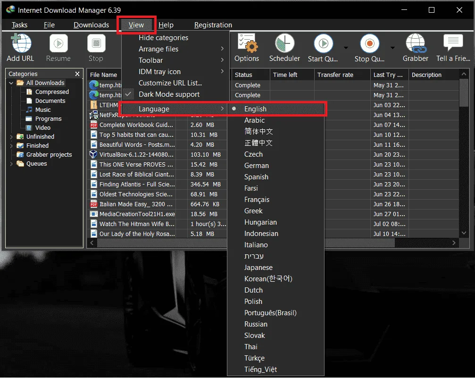Select the Music category

point(43,110)
